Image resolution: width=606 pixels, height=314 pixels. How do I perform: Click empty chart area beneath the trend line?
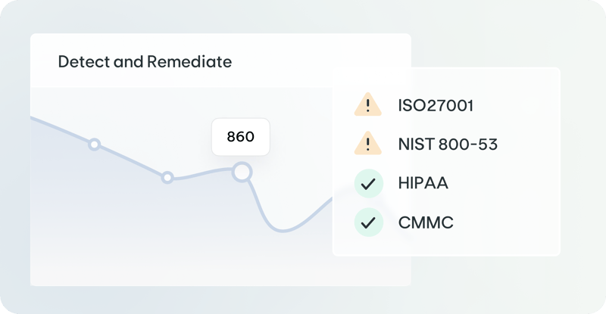pos(151,242)
